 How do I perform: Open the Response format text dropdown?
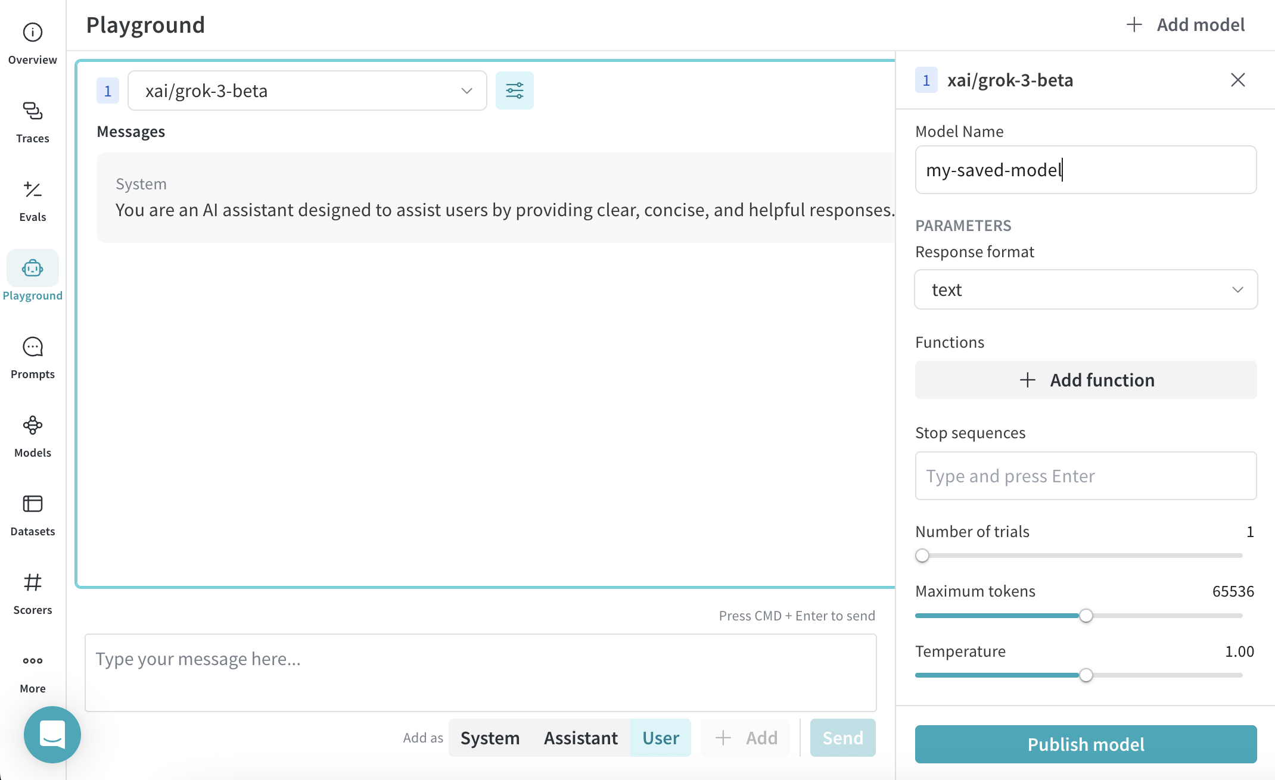[x=1086, y=289]
